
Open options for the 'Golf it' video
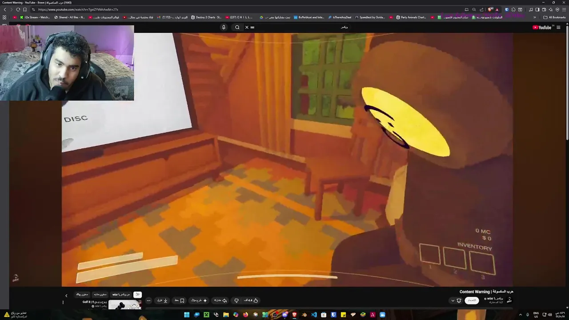[63, 302]
